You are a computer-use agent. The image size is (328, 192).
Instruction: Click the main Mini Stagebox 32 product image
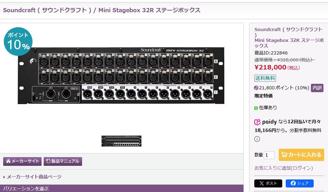(121, 75)
